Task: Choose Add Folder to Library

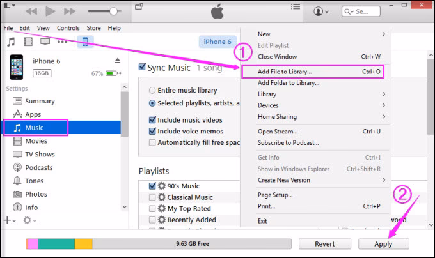Action: [x=315, y=83]
